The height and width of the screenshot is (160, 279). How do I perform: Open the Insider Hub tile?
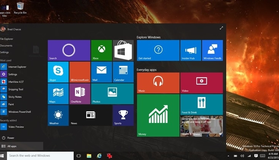(191, 50)
